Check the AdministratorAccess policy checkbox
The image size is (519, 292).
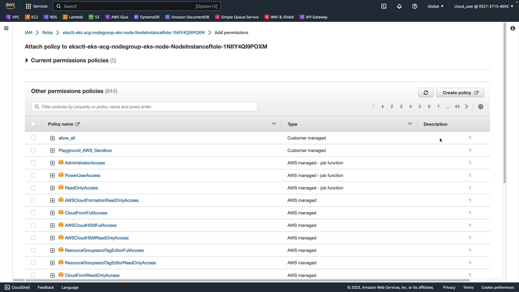tap(33, 163)
